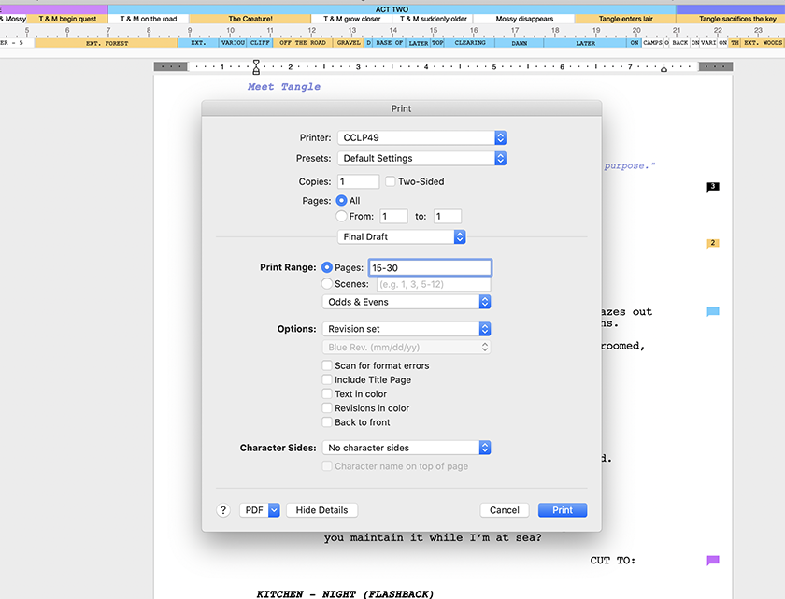Image resolution: width=785 pixels, height=599 pixels.
Task: Click the hourglass indent marker on ruler
Action: (x=257, y=67)
